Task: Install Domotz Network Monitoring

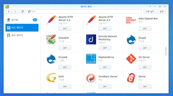Action: (105, 48)
